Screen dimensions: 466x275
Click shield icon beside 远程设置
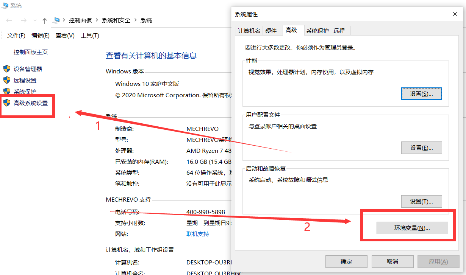tap(7, 80)
